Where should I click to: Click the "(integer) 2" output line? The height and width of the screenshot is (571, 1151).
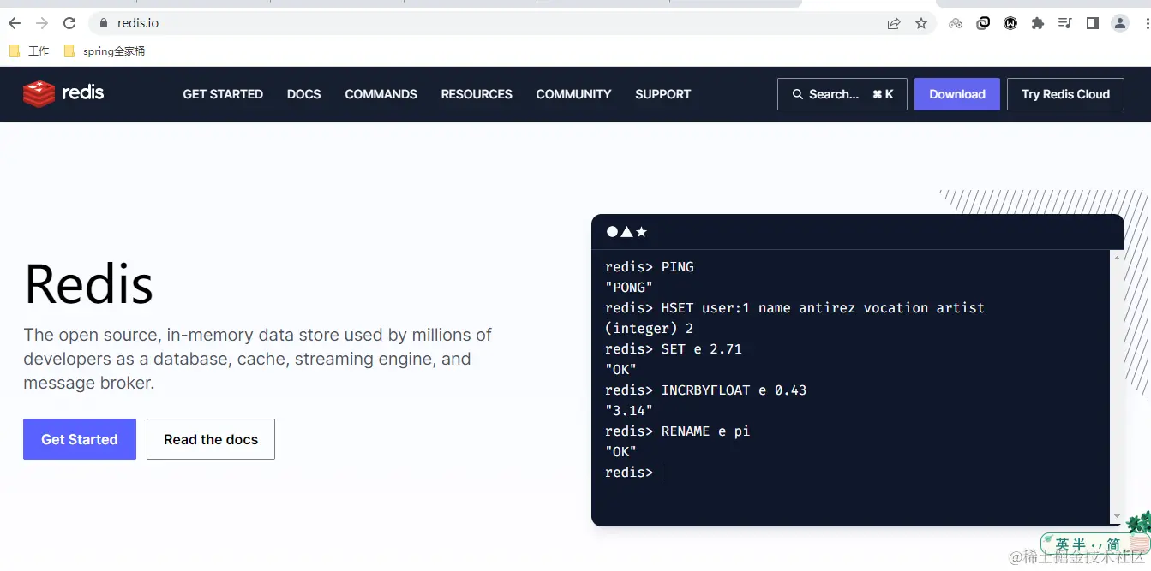click(x=649, y=329)
